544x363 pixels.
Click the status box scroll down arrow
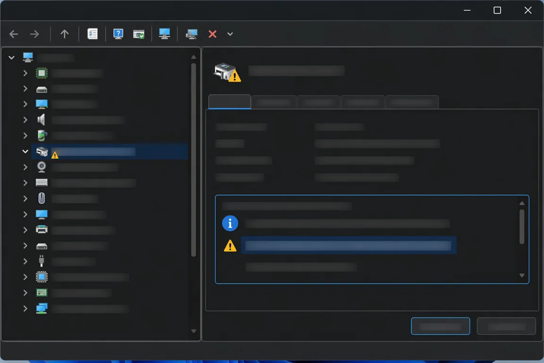pyautogui.click(x=522, y=276)
